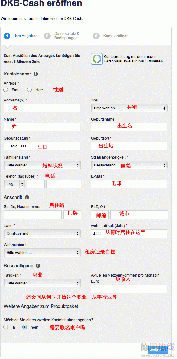Image resolution: width=177 pixels, height=359 pixels.
Task: Choose ja for second account holder
Action: [6, 327]
